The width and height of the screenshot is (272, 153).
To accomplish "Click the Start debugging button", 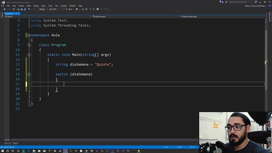I will (x=69, y=9).
